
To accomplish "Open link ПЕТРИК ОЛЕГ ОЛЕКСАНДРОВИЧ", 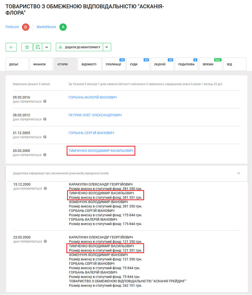I will click(95, 115).
